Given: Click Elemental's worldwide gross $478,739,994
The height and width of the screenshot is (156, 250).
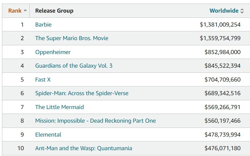Looking at the screenshot, I should 222,135.
